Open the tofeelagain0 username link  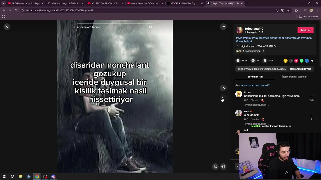pos(254,29)
